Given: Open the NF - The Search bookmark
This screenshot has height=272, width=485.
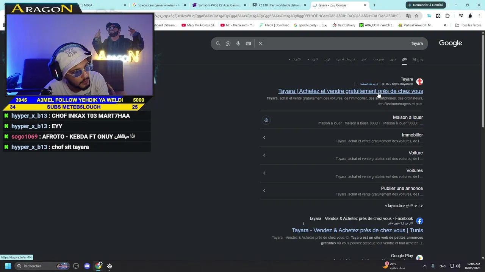Looking at the screenshot, I should 237,25.
